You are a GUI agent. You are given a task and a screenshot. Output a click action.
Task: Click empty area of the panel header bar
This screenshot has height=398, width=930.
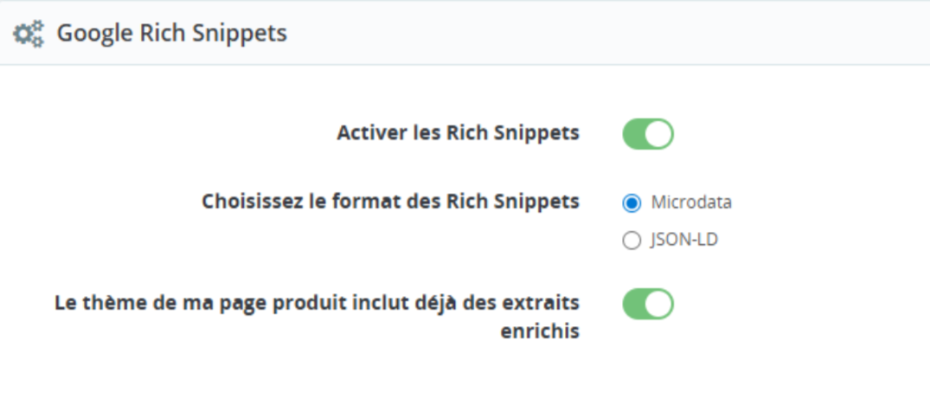(x=606, y=34)
